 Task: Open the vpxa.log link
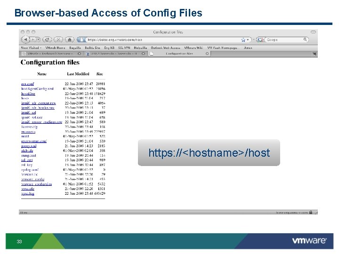click(28, 193)
